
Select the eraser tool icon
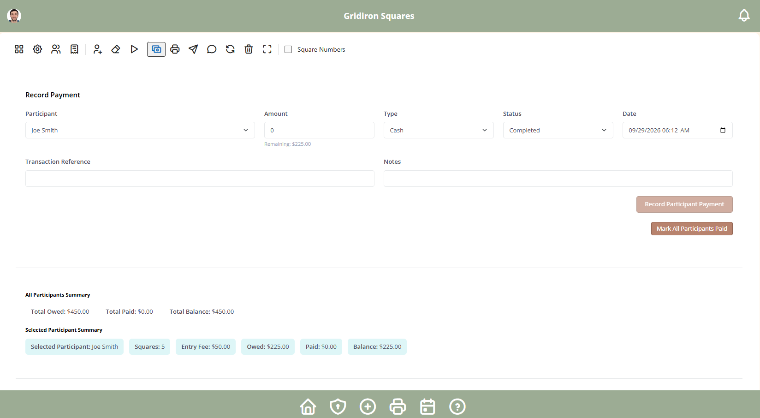pos(116,49)
